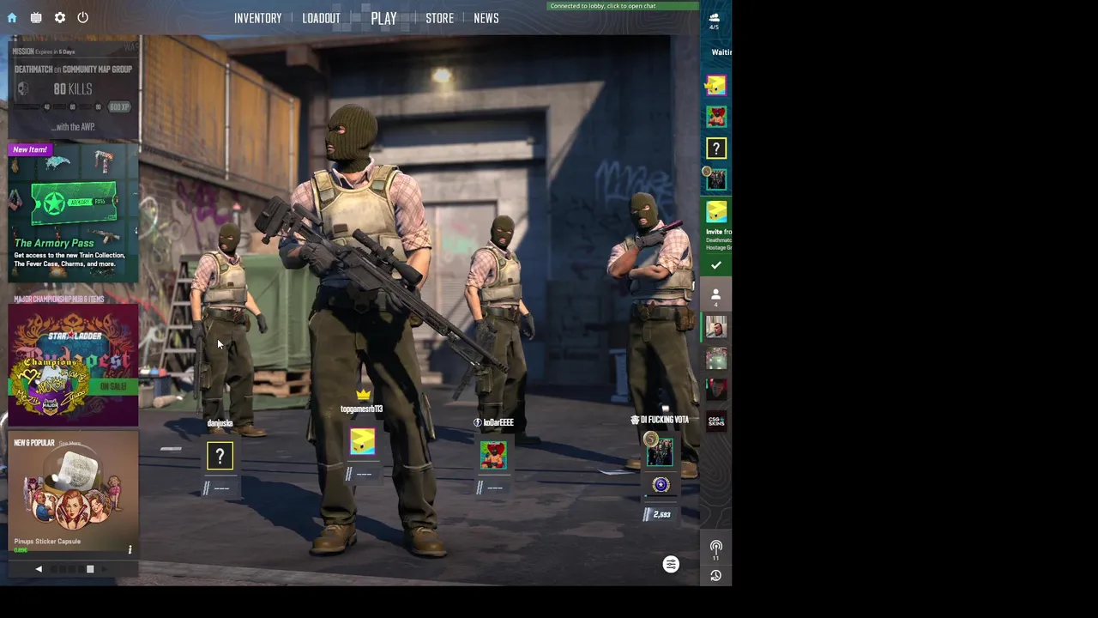Open the settings gear icon

[x=60, y=17]
